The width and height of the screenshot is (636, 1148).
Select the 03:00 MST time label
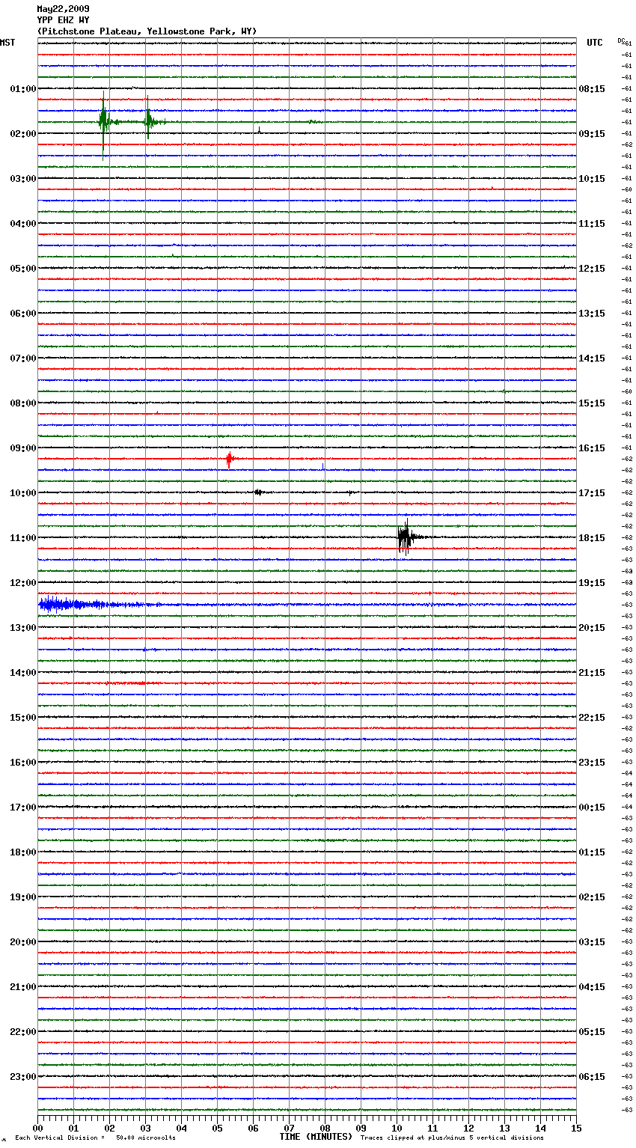[x=22, y=179]
